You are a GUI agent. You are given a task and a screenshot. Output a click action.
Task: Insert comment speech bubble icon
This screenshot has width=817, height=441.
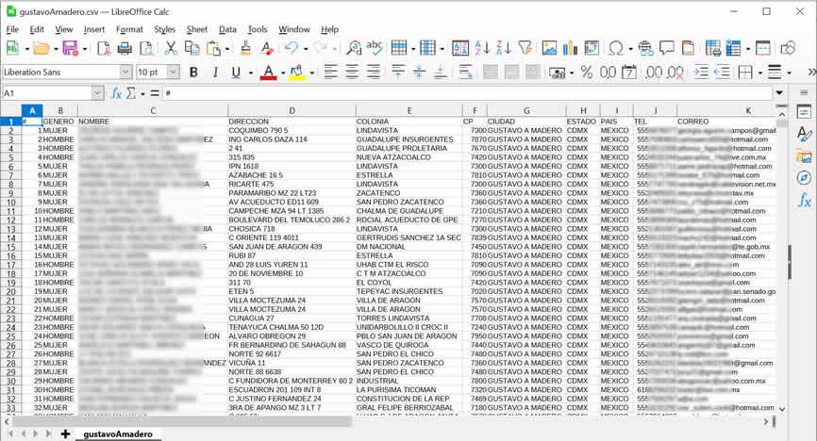coord(666,48)
